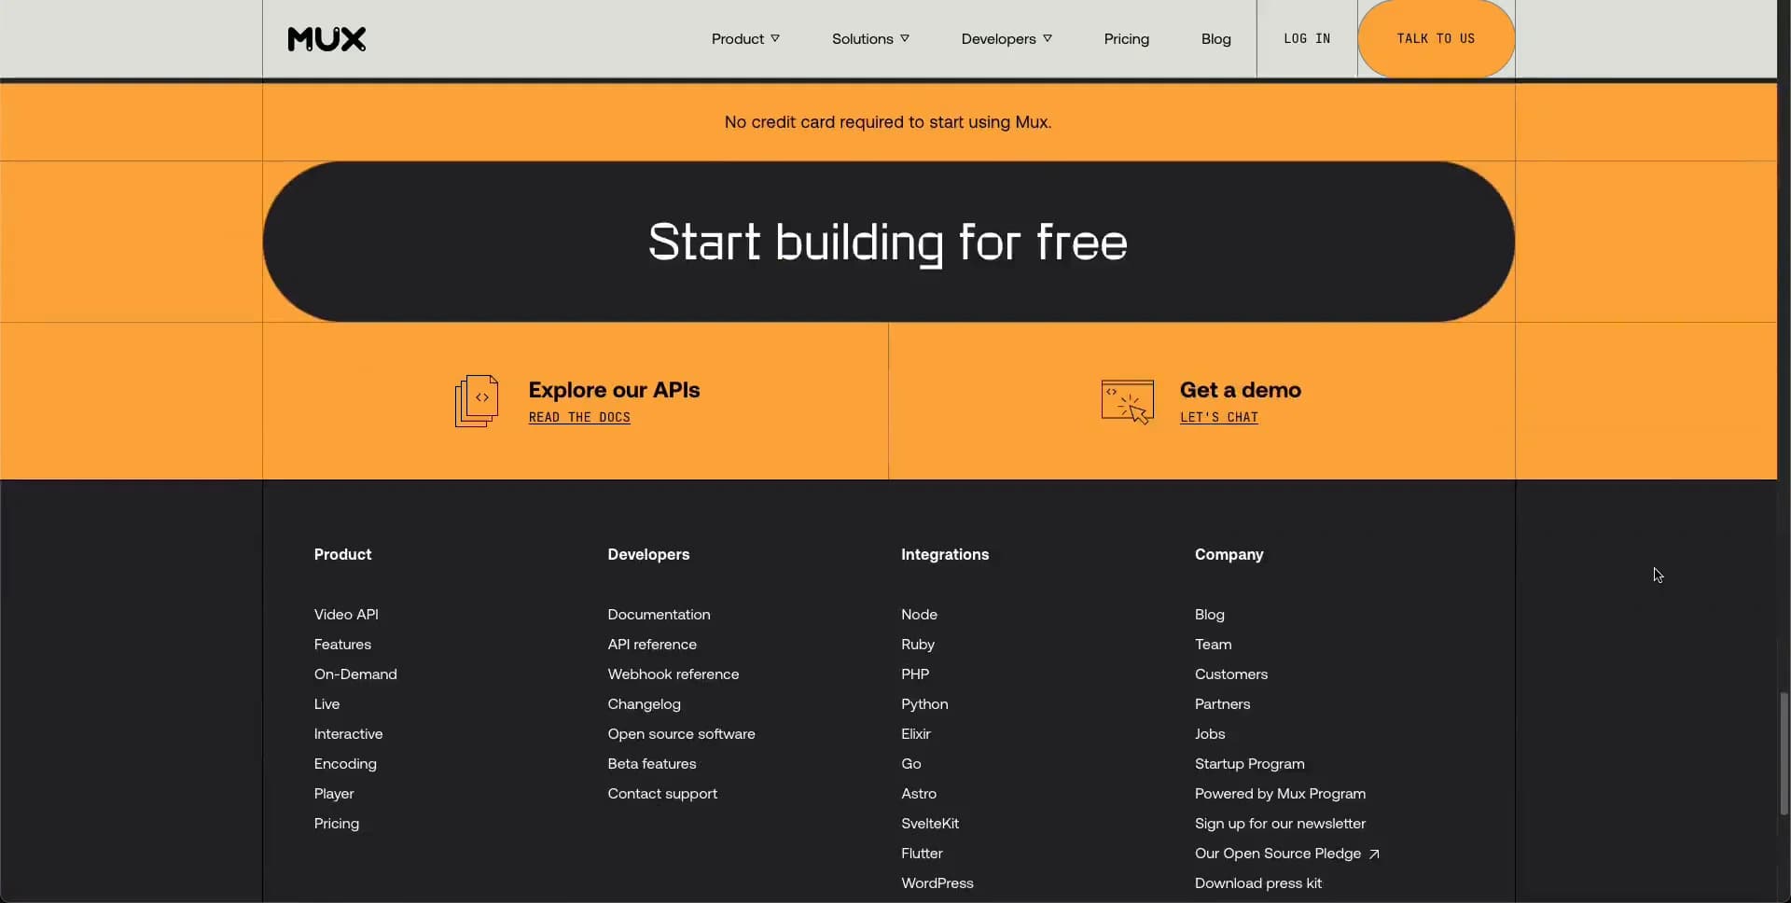Open Pricing link in footer Product column

click(x=336, y=824)
